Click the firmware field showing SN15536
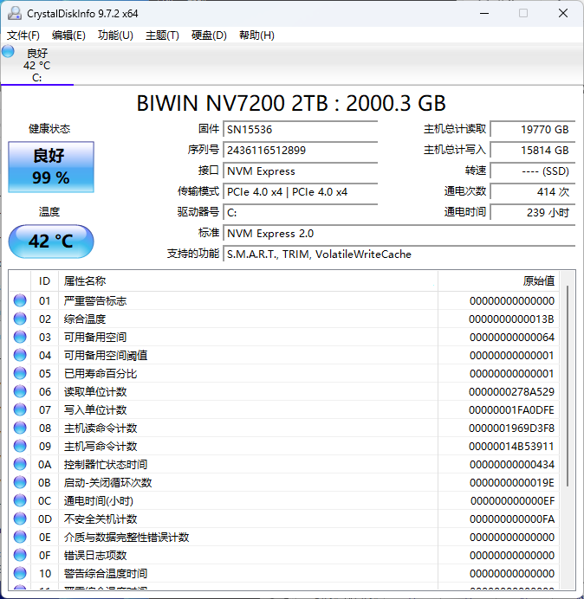 300,129
